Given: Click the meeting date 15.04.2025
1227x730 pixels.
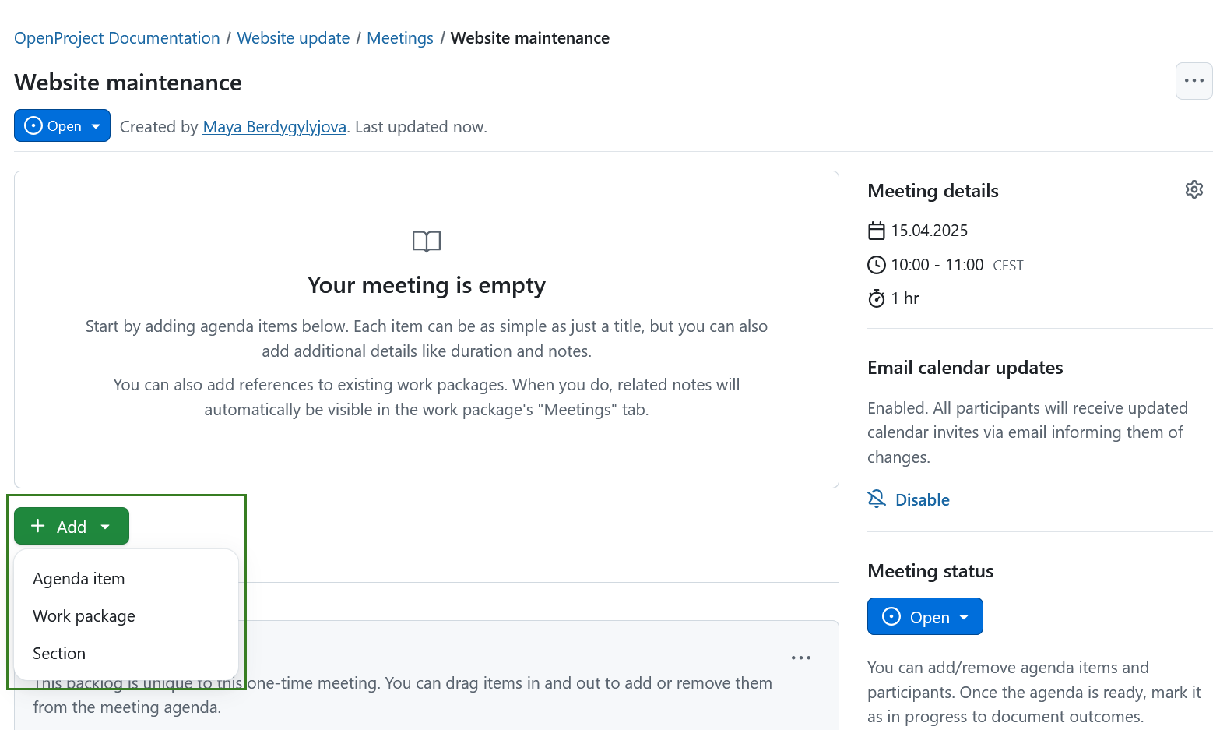Looking at the screenshot, I should point(929,231).
